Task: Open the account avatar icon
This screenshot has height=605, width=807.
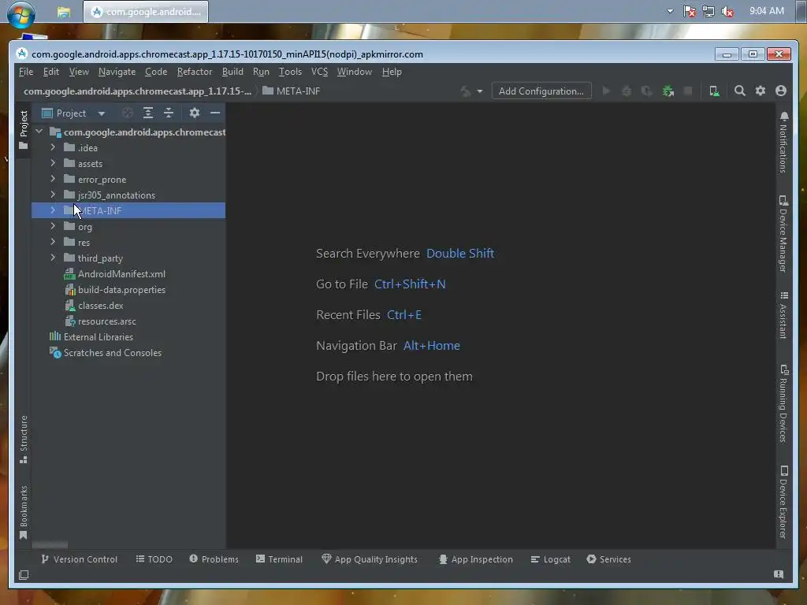Action: tap(781, 91)
